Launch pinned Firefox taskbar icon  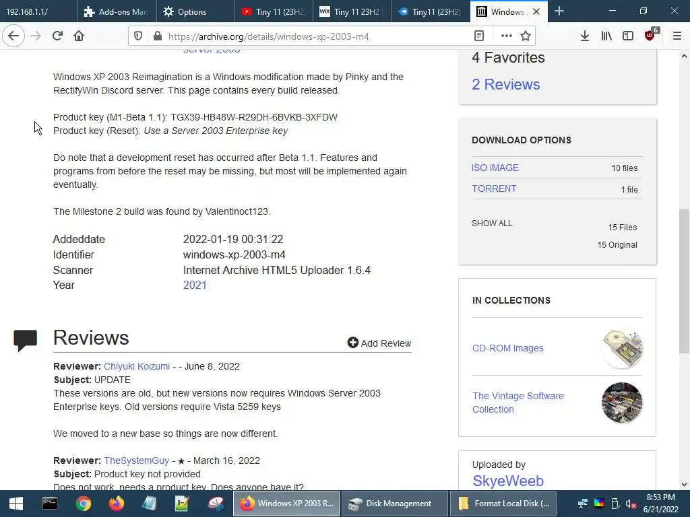(x=116, y=504)
